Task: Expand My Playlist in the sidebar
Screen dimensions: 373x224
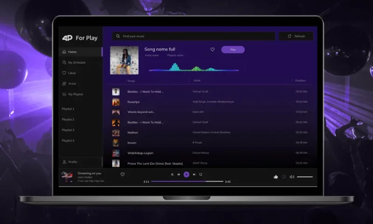Action: coord(75,94)
